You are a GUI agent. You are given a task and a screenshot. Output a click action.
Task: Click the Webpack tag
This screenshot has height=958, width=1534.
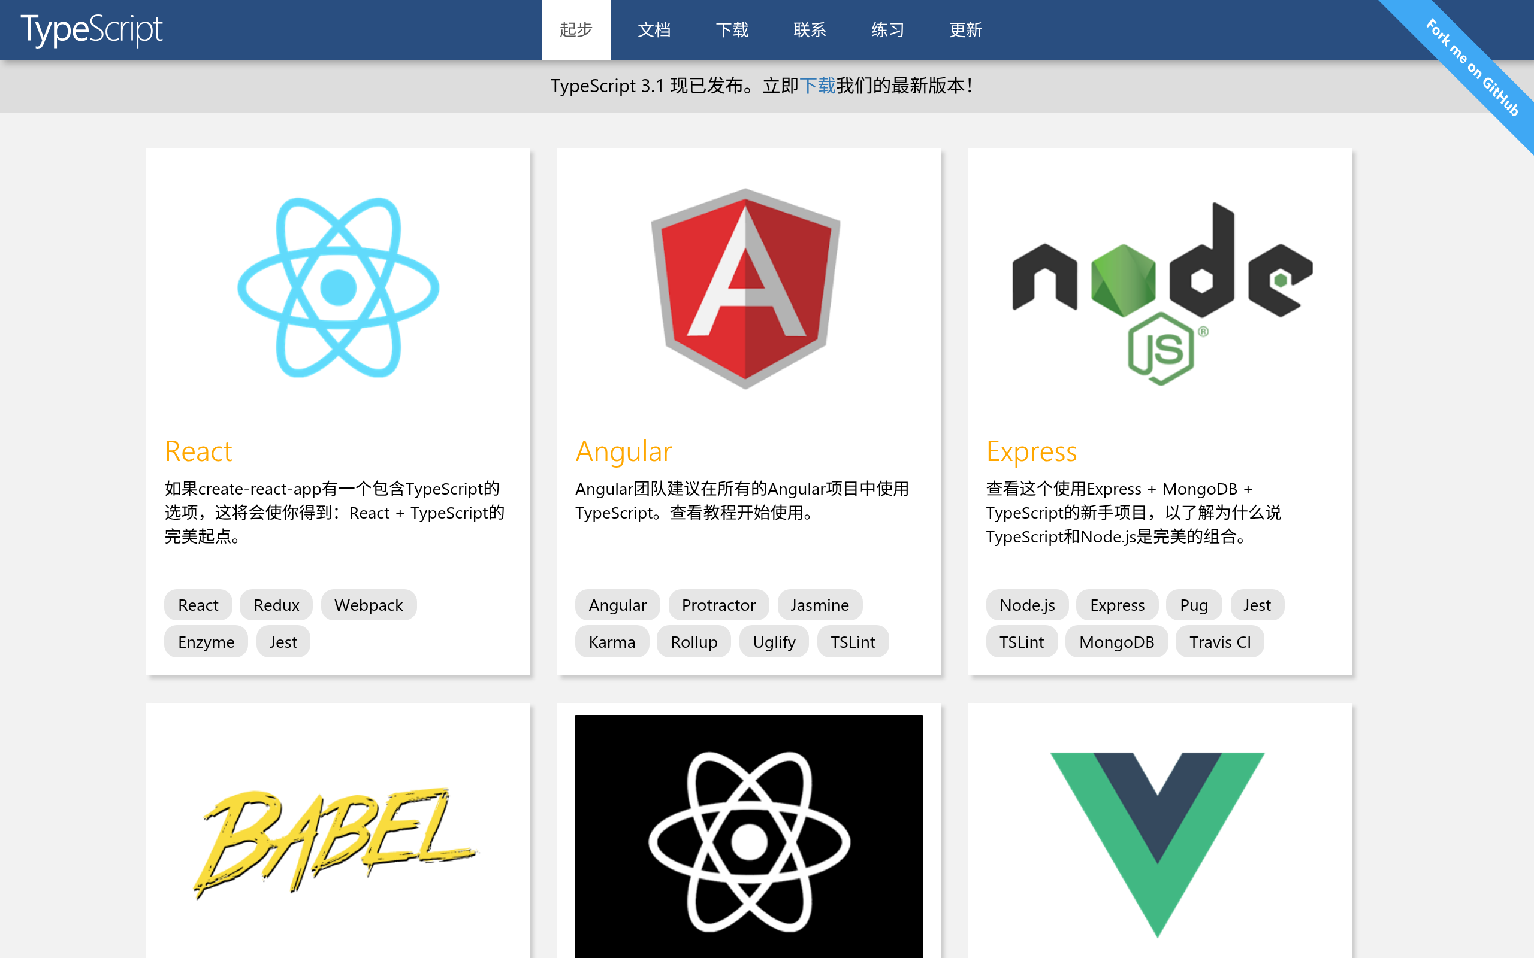[x=369, y=605]
